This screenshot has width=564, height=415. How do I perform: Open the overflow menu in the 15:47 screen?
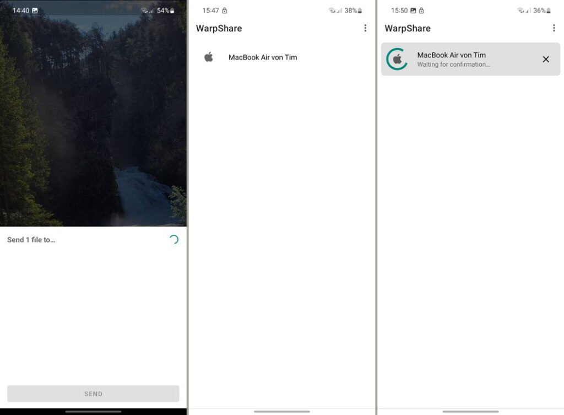pyautogui.click(x=365, y=28)
